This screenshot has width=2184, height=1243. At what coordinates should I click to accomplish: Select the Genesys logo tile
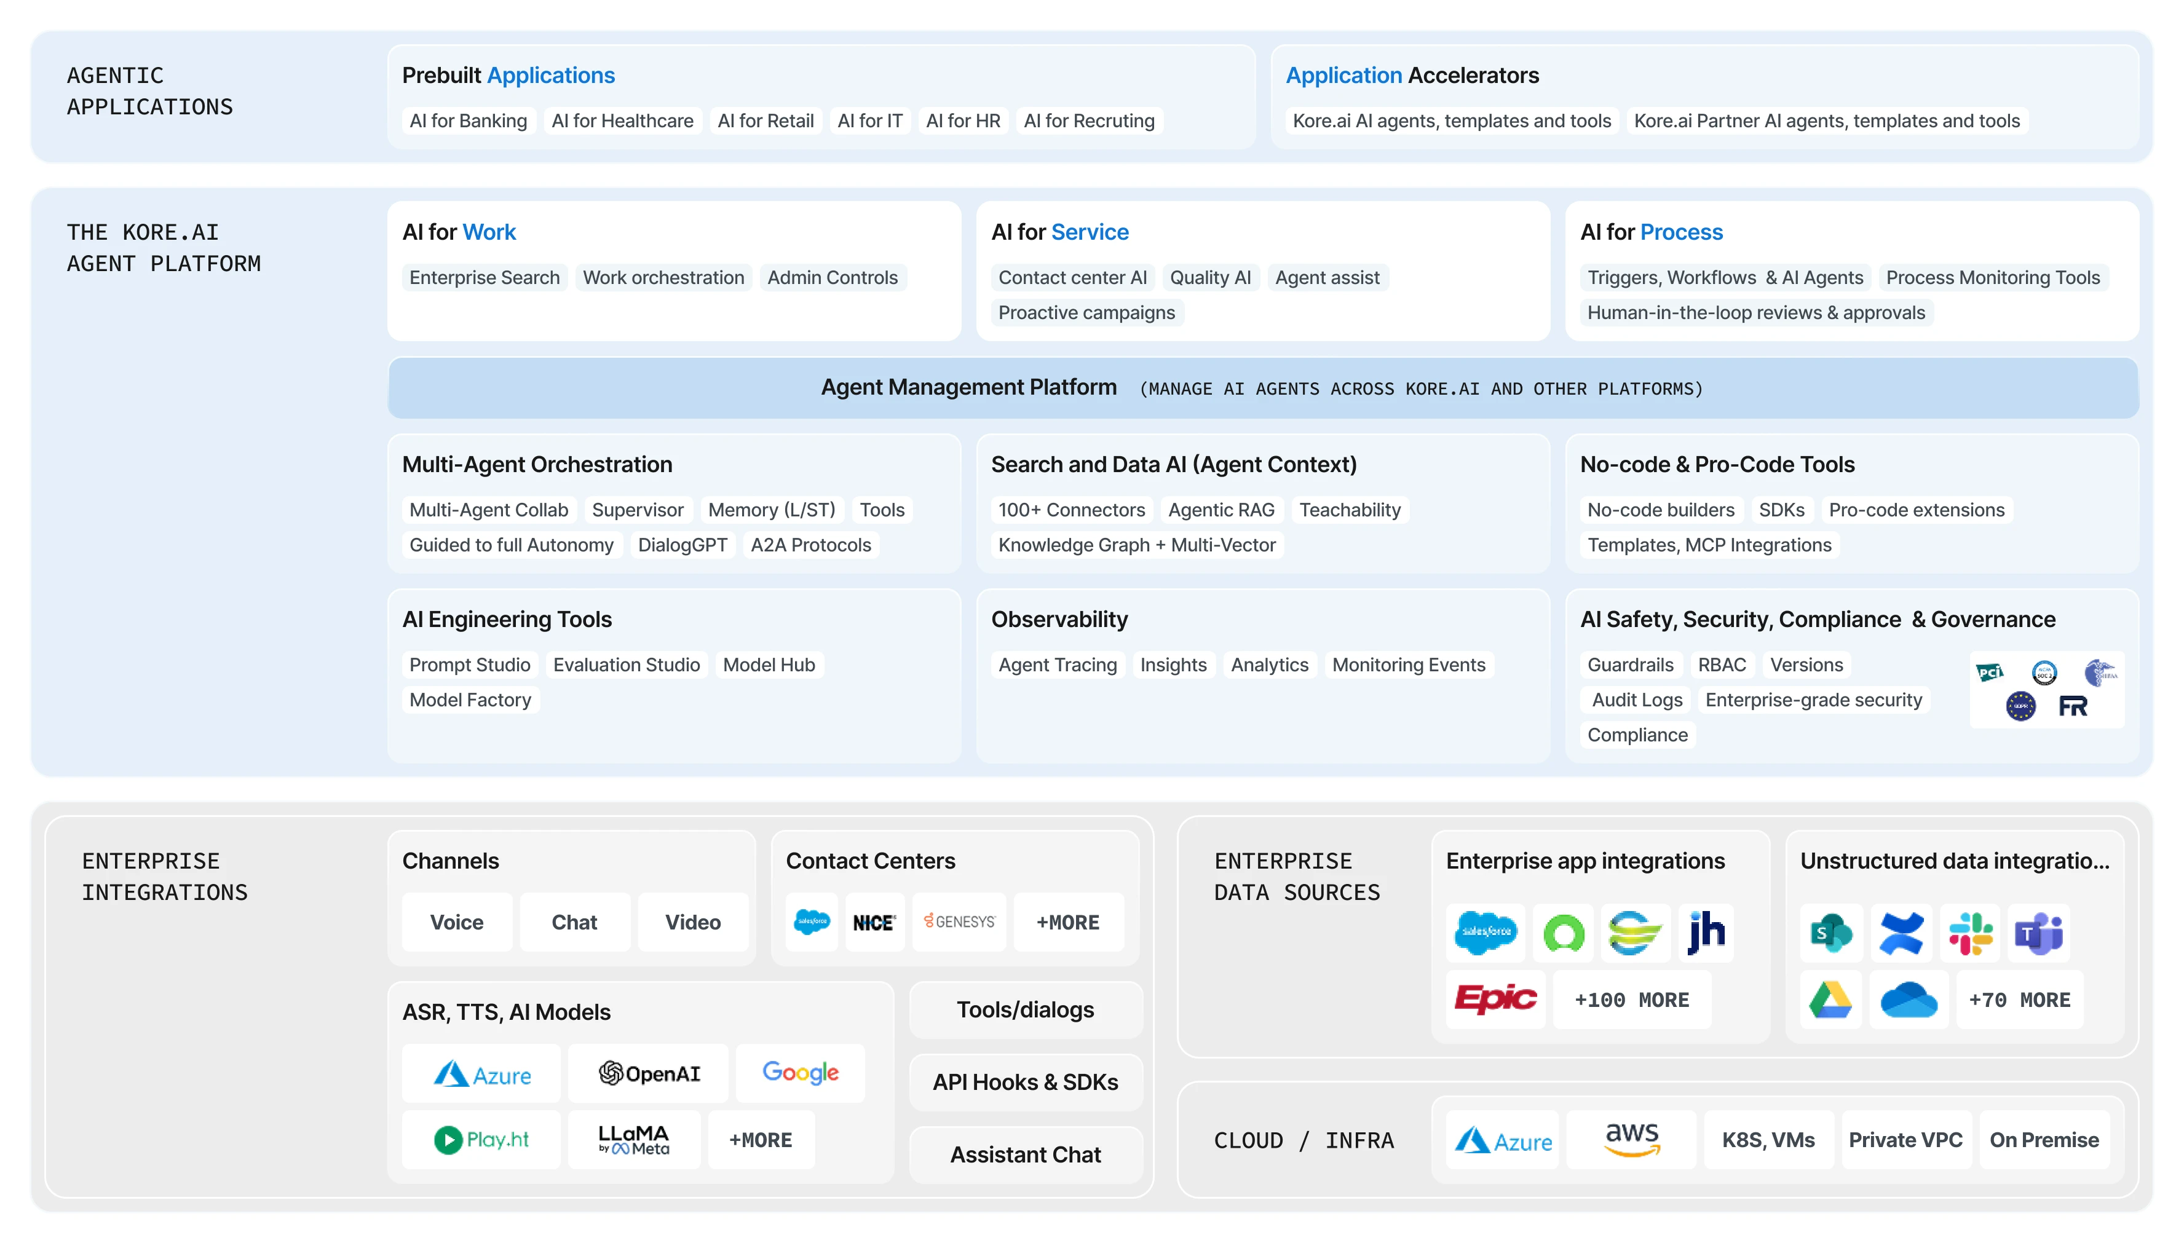tap(959, 922)
